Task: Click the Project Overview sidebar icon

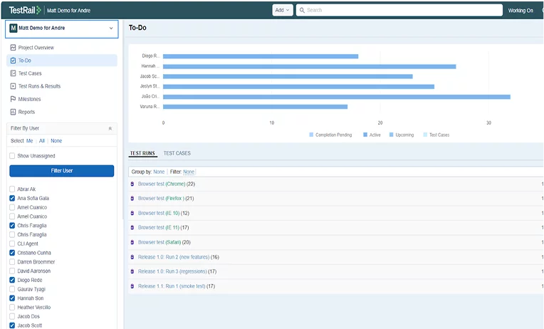Action: [13, 48]
